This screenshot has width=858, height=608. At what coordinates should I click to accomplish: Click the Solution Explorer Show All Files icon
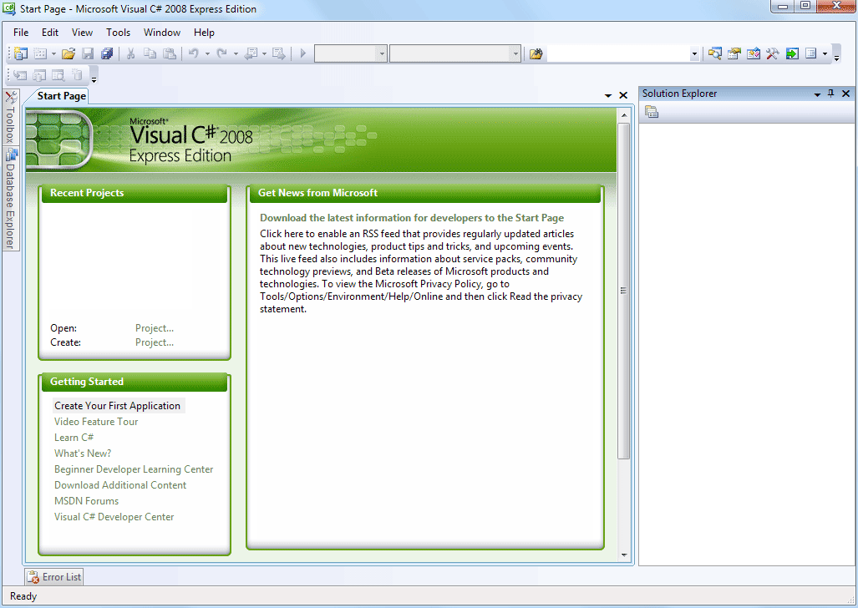(652, 113)
